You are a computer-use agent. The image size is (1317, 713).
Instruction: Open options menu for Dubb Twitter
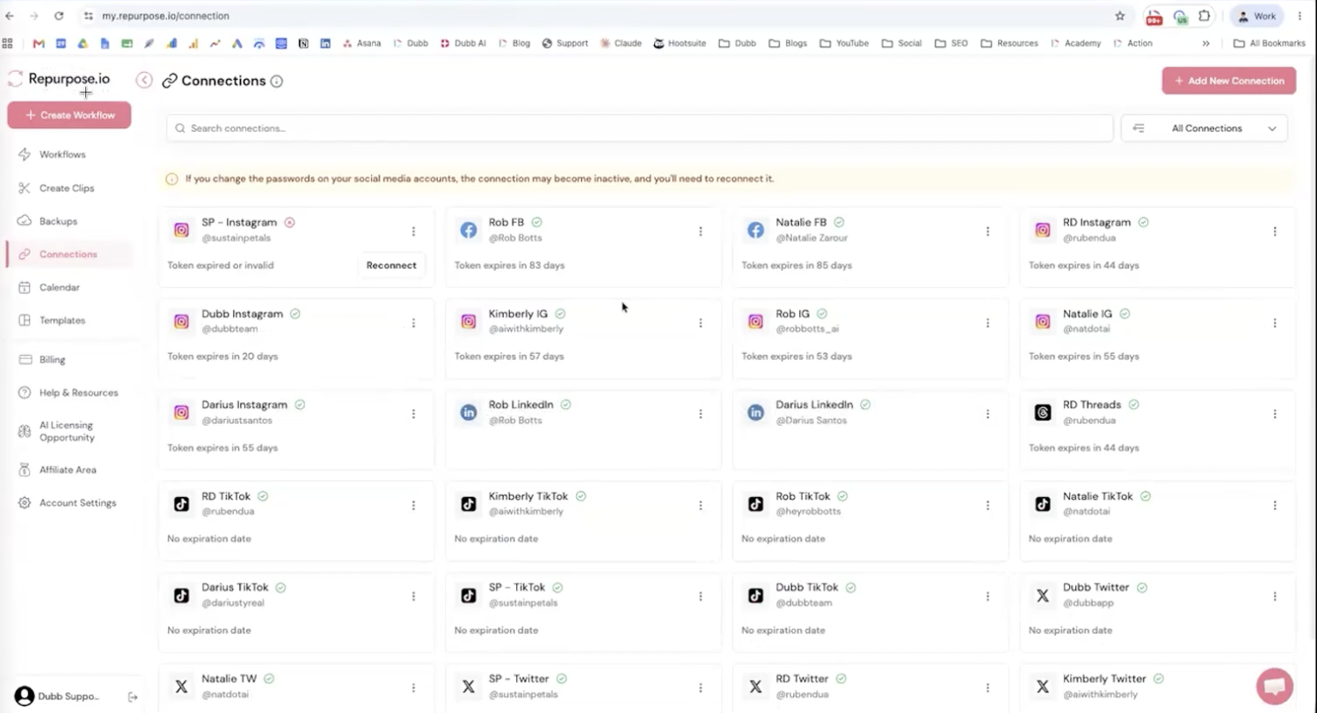coord(1275,597)
